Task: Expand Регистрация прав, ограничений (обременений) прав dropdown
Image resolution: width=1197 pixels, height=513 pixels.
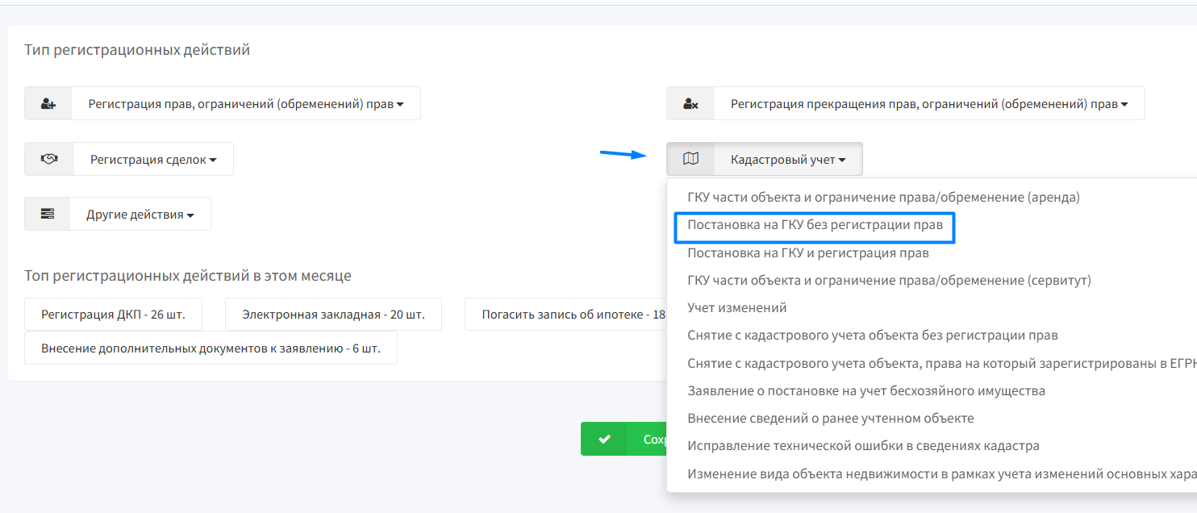Action: tap(245, 104)
